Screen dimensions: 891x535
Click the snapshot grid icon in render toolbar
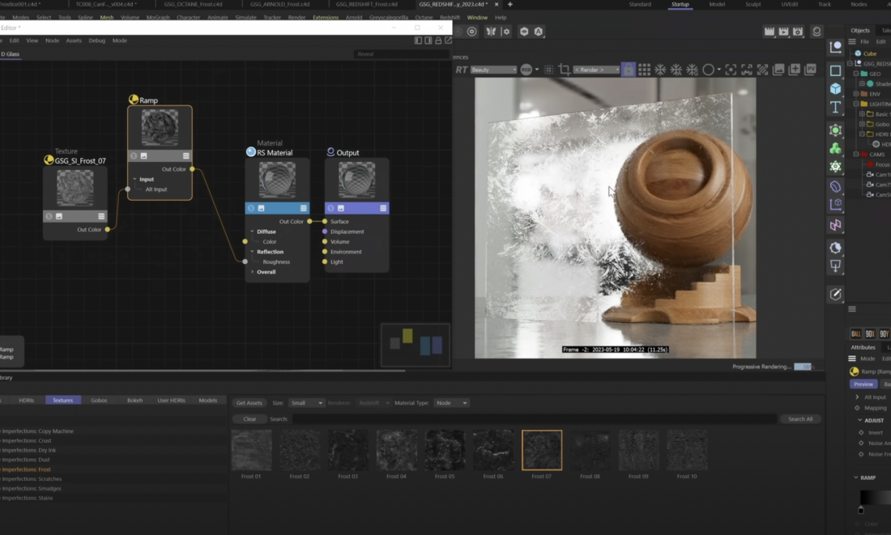coord(645,69)
